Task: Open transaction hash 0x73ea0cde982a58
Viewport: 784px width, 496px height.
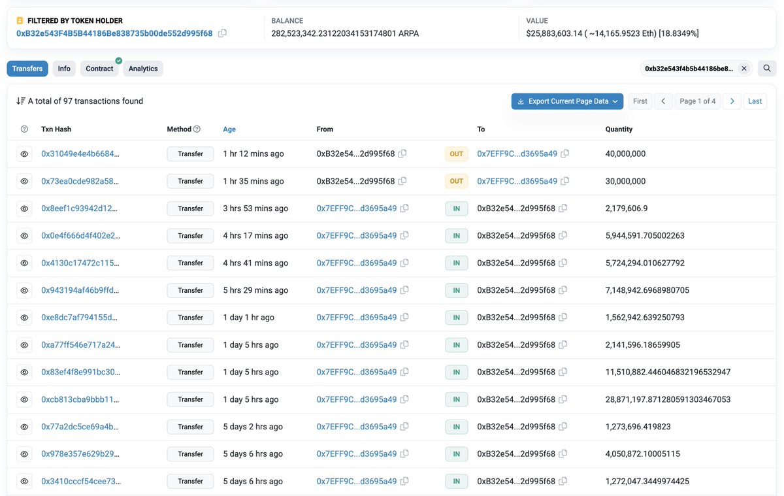Action: point(80,181)
